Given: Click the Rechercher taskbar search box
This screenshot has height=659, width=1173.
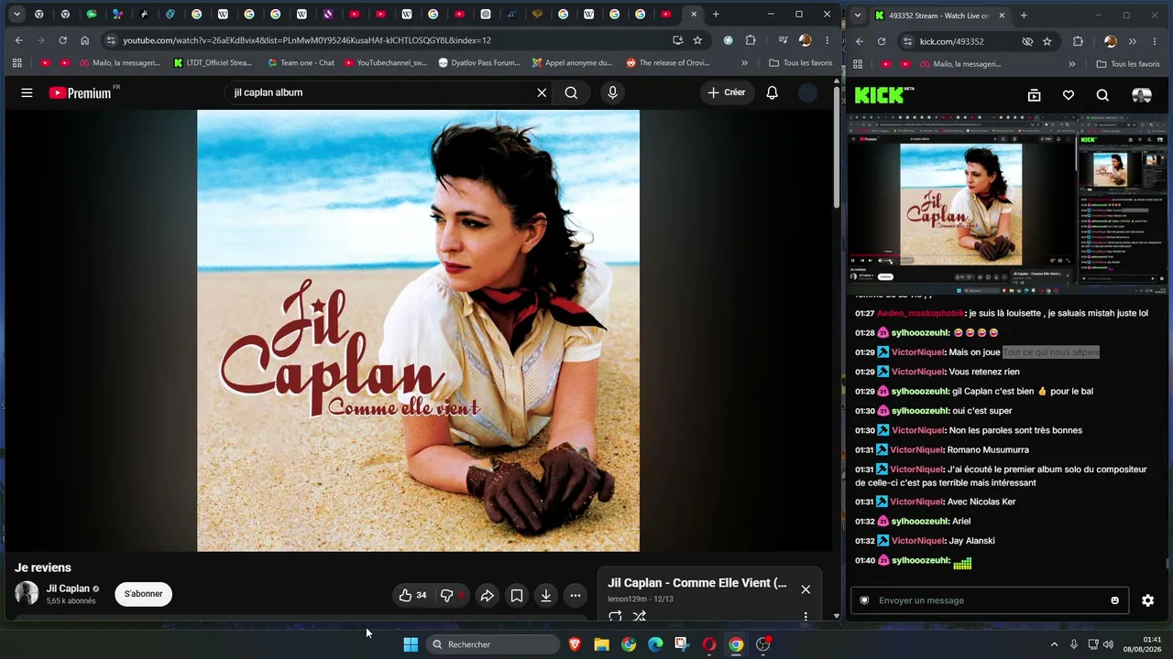Looking at the screenshot, I should tap(493, 644).
